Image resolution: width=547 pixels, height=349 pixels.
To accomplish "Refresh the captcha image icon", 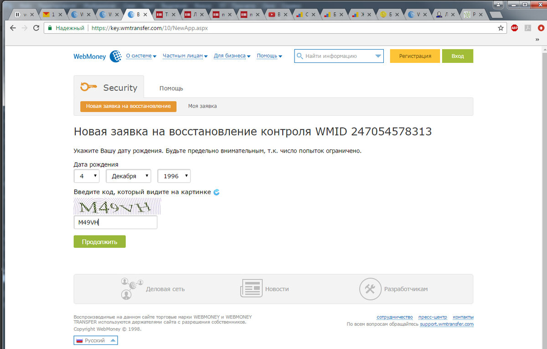I will click(x=217, y=192).
